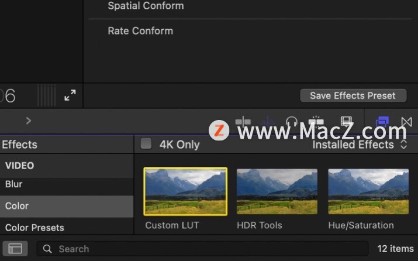Image resolution: width=418 pixels, height=261 pixels.
Task: Select the Blur effects category
Action: pos(67,184)
